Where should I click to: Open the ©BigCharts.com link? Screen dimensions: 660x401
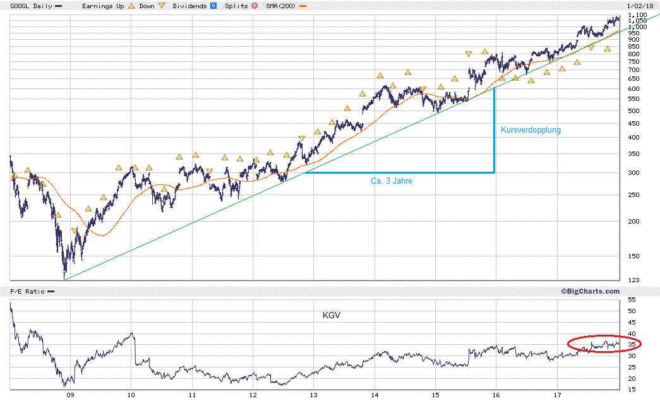590,291
